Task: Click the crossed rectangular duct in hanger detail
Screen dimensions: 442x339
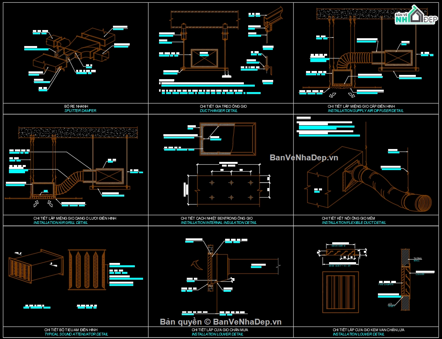Action: [204, 58]
